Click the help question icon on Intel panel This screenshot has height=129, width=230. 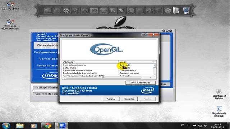click(x=167, y=31)
